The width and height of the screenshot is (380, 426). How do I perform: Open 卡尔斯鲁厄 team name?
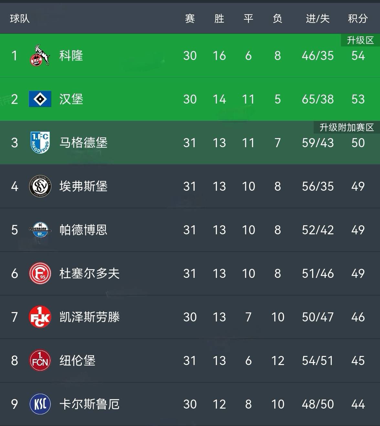click(90, 404)
